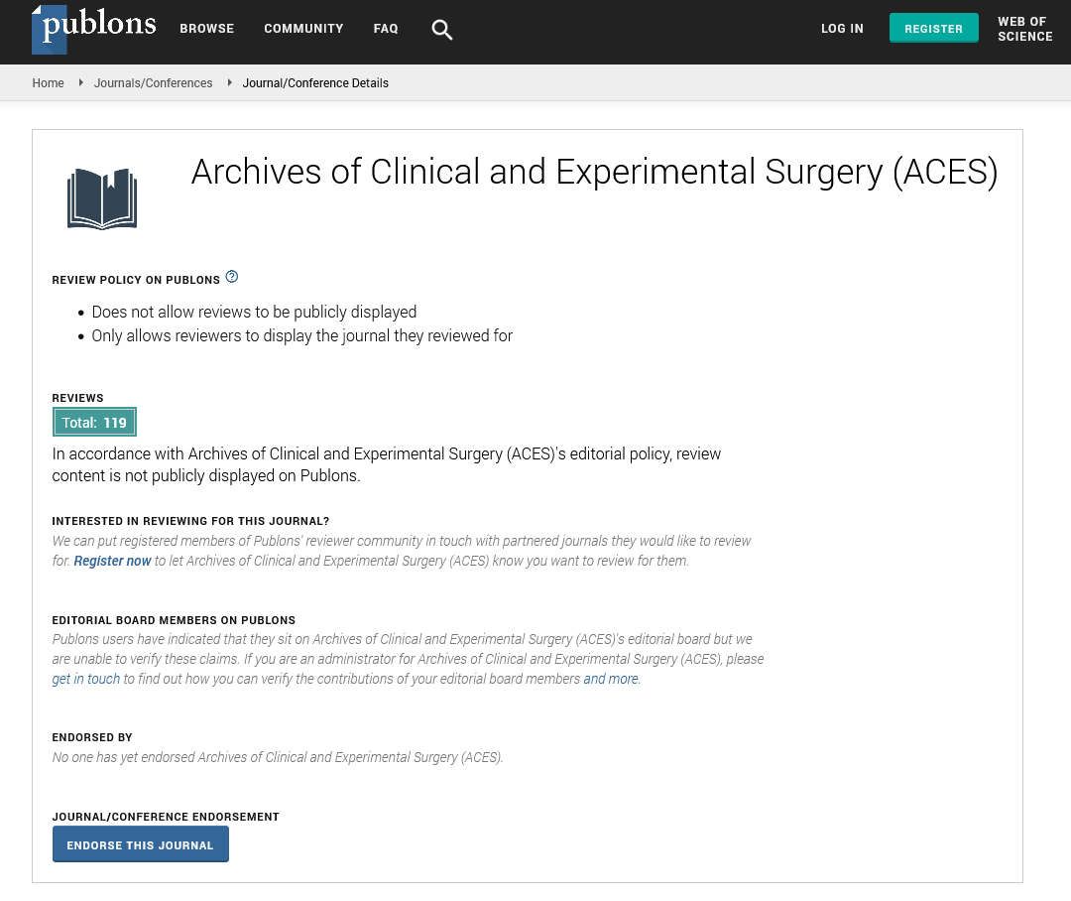Click the breadcrumb arrow after Home
This screenshot has height=901, width=1071.
pyautogui.click(x=80, y=83)
